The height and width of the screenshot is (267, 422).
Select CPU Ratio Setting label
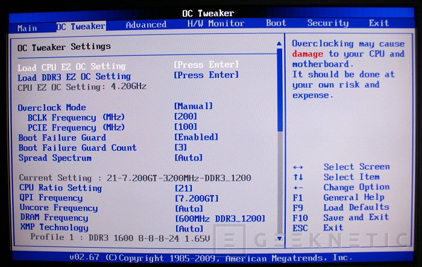(x=60, y=188)
